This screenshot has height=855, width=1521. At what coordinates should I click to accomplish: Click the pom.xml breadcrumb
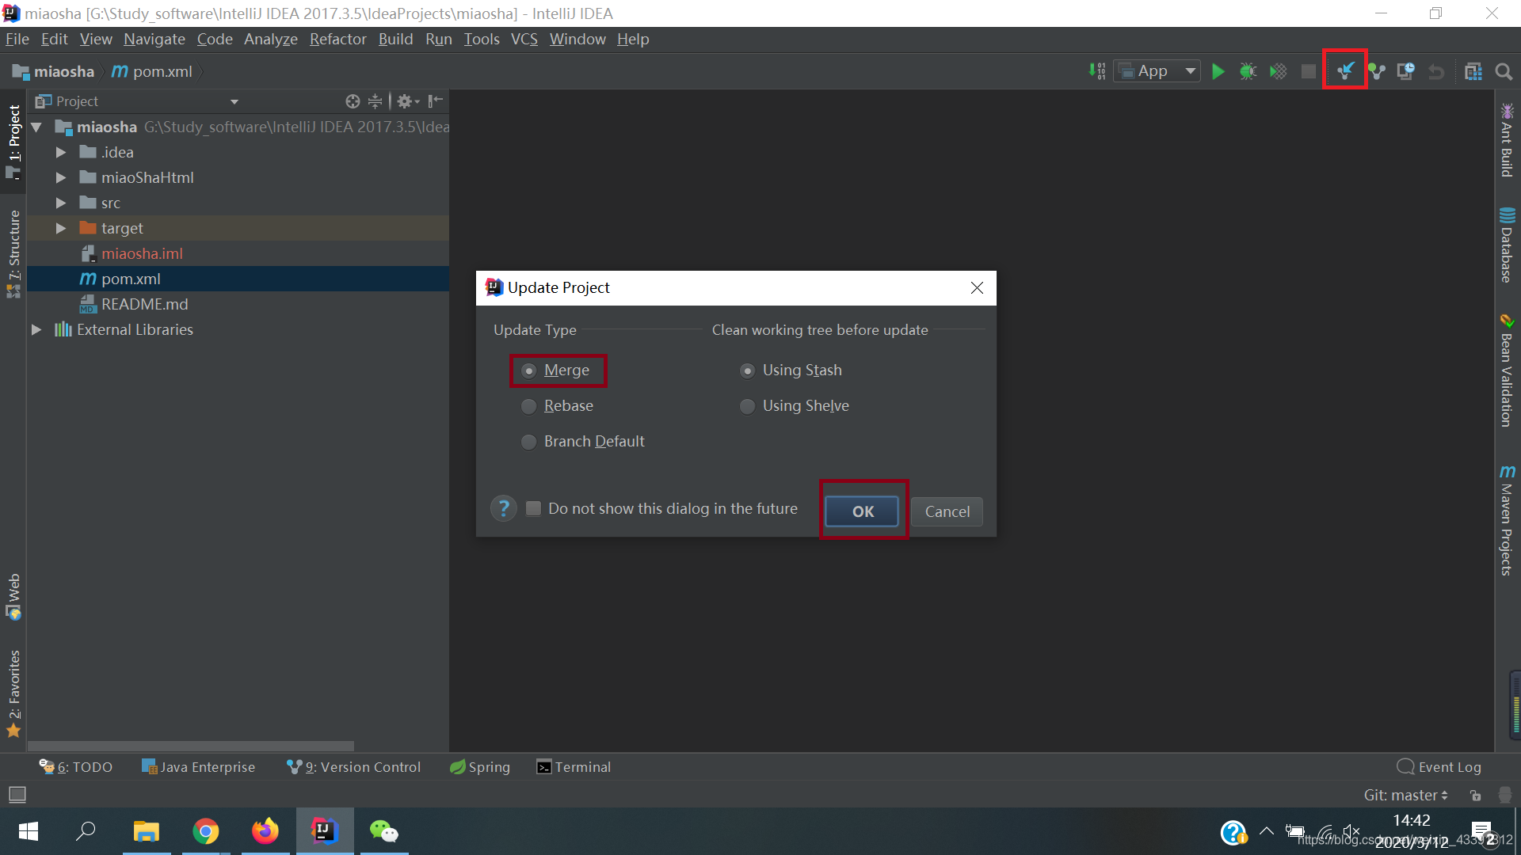point(152,71)
